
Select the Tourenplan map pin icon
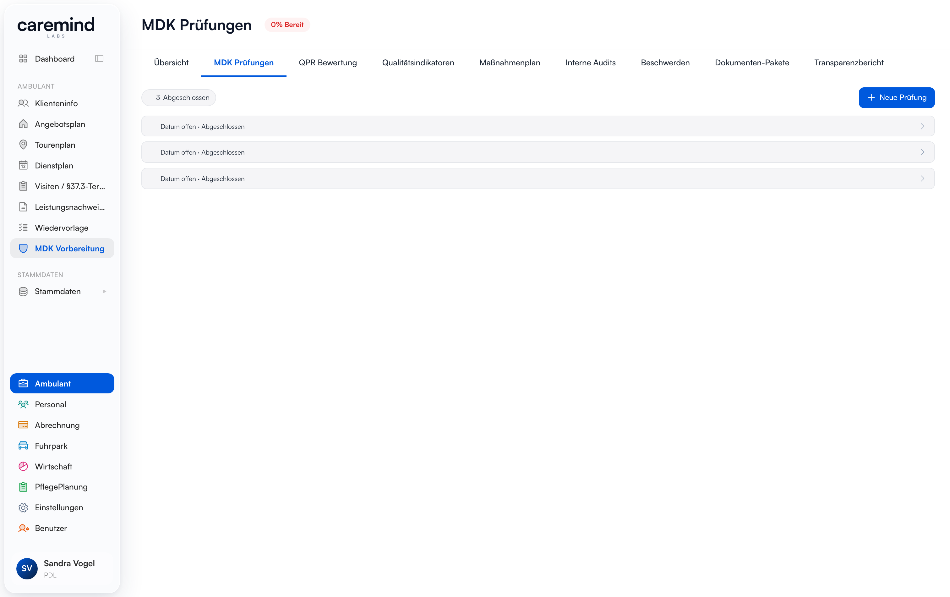23,145
